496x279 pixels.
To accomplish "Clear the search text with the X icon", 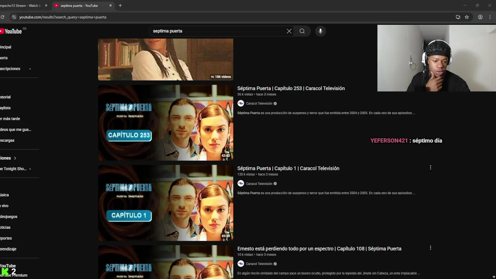I will click(x=289, y=31).
